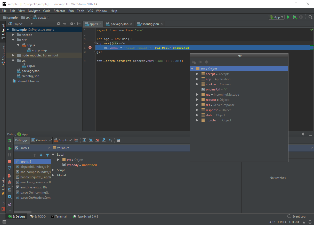Select dispatch(), index.js:44 frame

coord(32,167)
